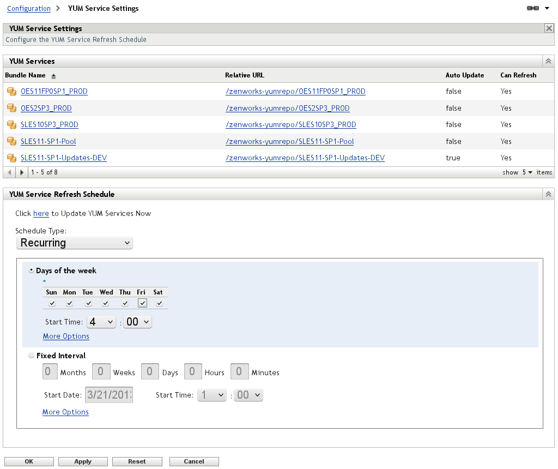Screen dimensions: 558x469
Task: Navigate to Configuration breadcrumb
Action: click(x=29, y=9)
